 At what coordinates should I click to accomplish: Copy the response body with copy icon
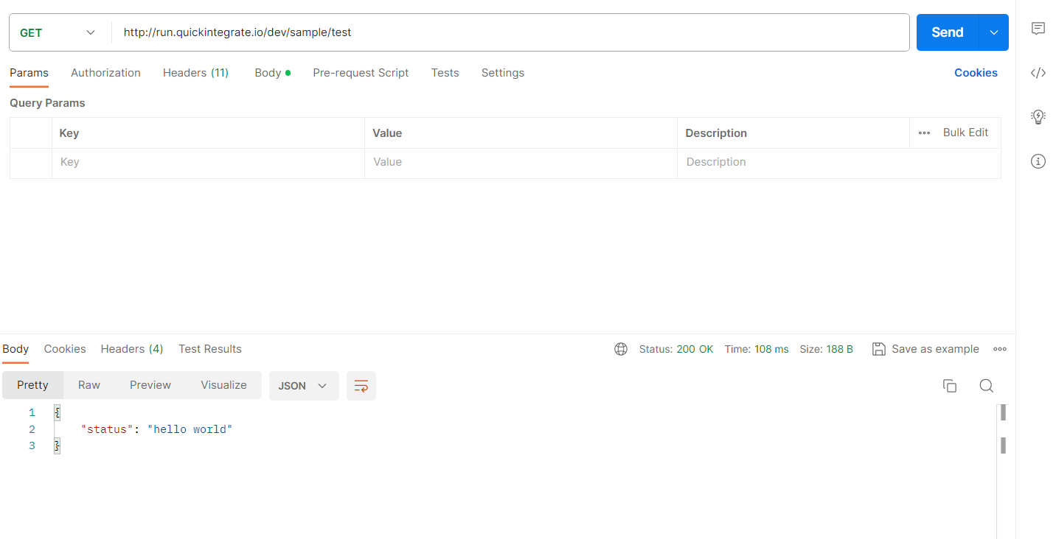point(950,386)
